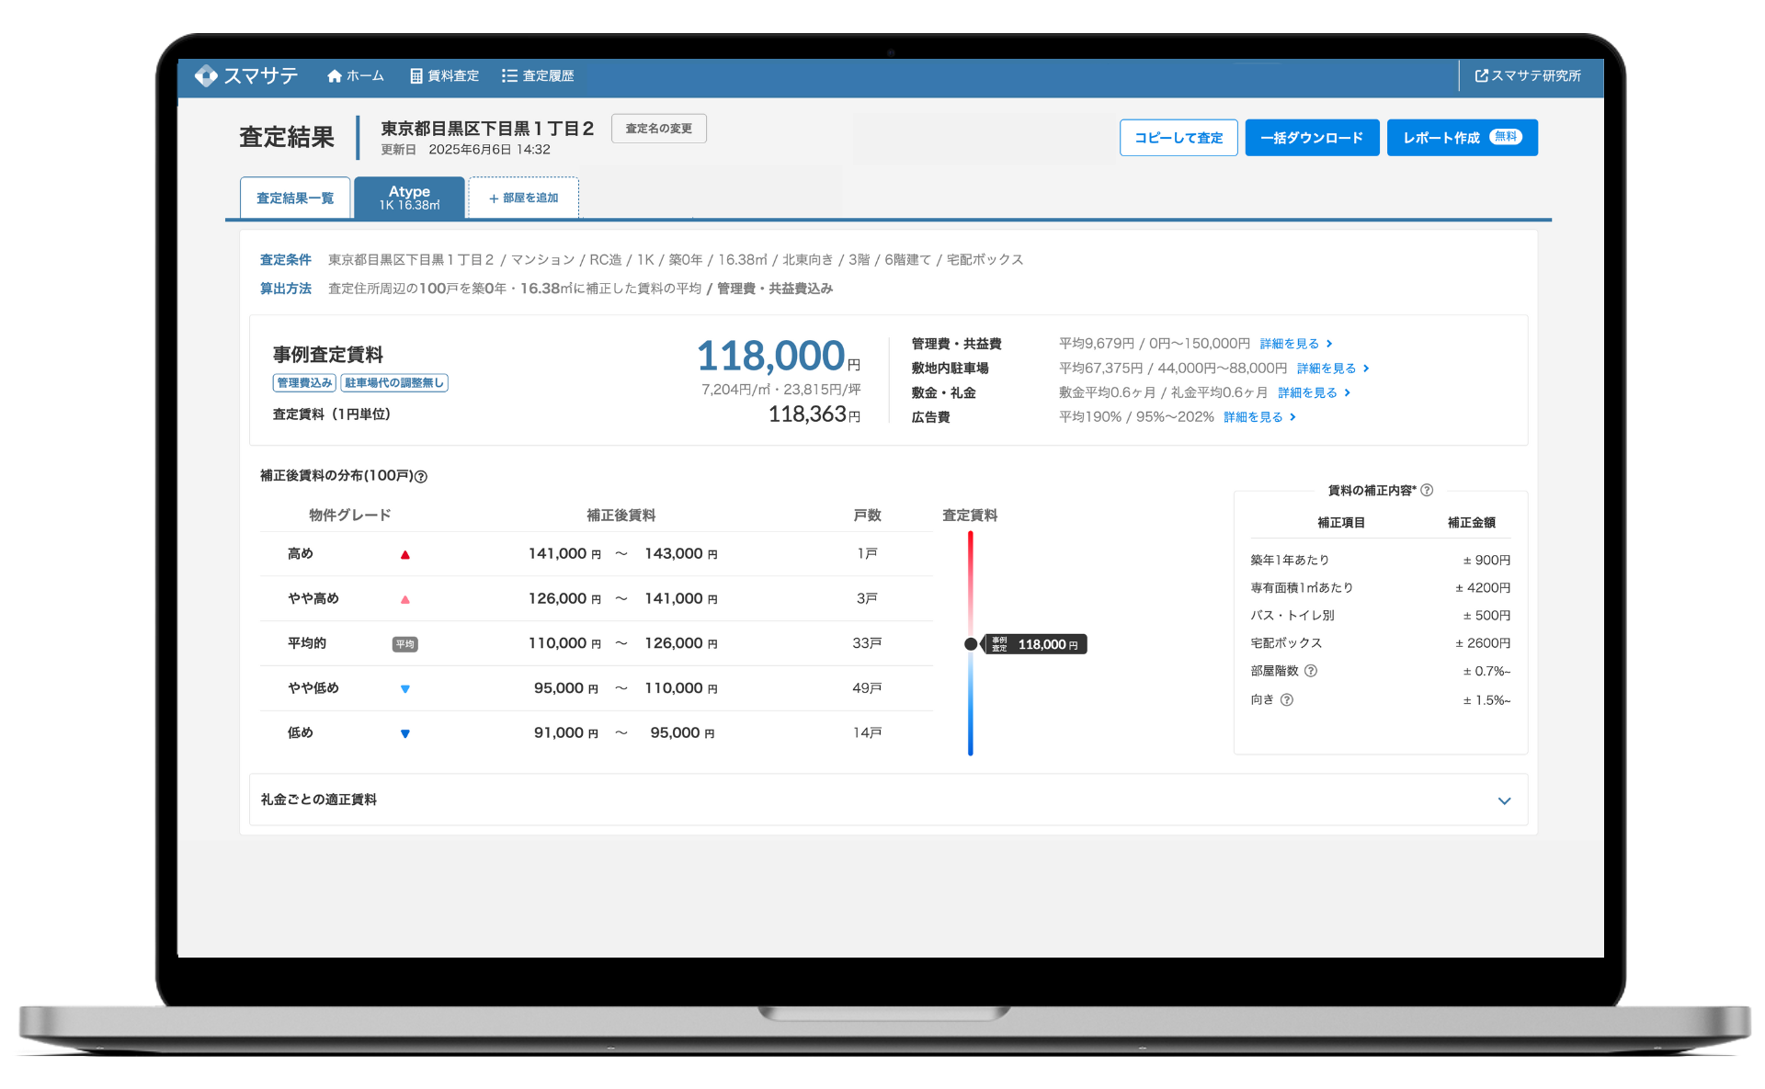
Task: Click 一括ダウンロード button
Action: (x=1311, y=138)
